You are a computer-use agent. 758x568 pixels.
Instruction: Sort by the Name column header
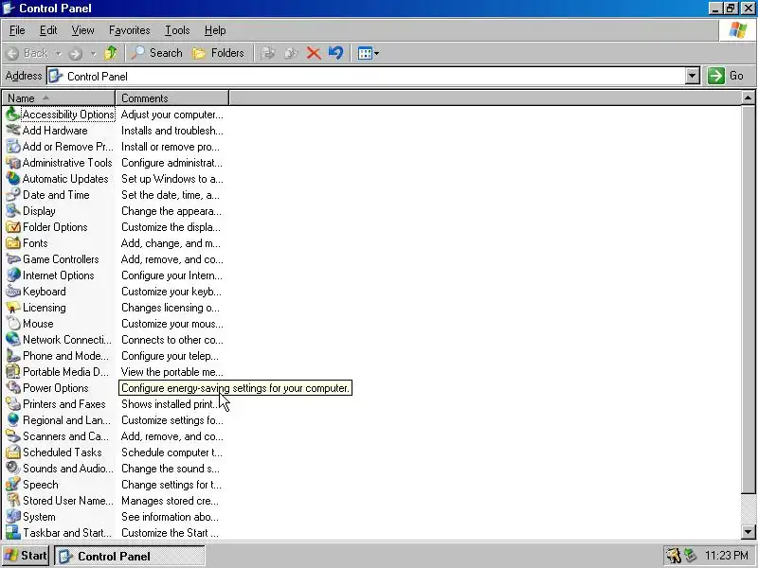(x=59, y=98)
